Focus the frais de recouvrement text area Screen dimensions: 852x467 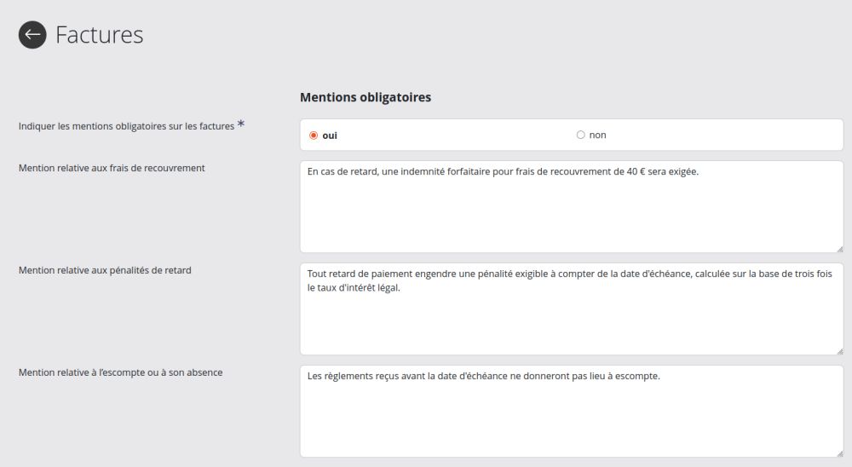[571, 213]
